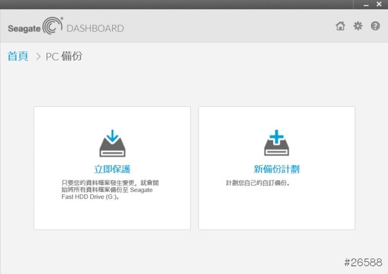Viewport: 388px width, 274px height.
Task: Open the Home icon in the header
Action: pyautogui.click(x=340, y=26)
